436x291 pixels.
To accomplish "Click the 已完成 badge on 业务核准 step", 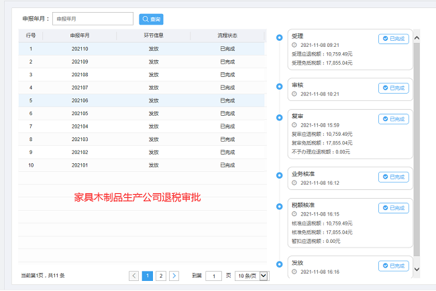I will (393, 177).
